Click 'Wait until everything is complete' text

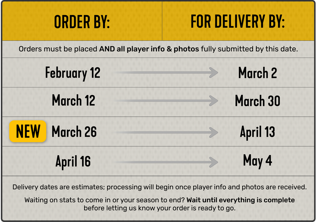click(x=241, y=200)
